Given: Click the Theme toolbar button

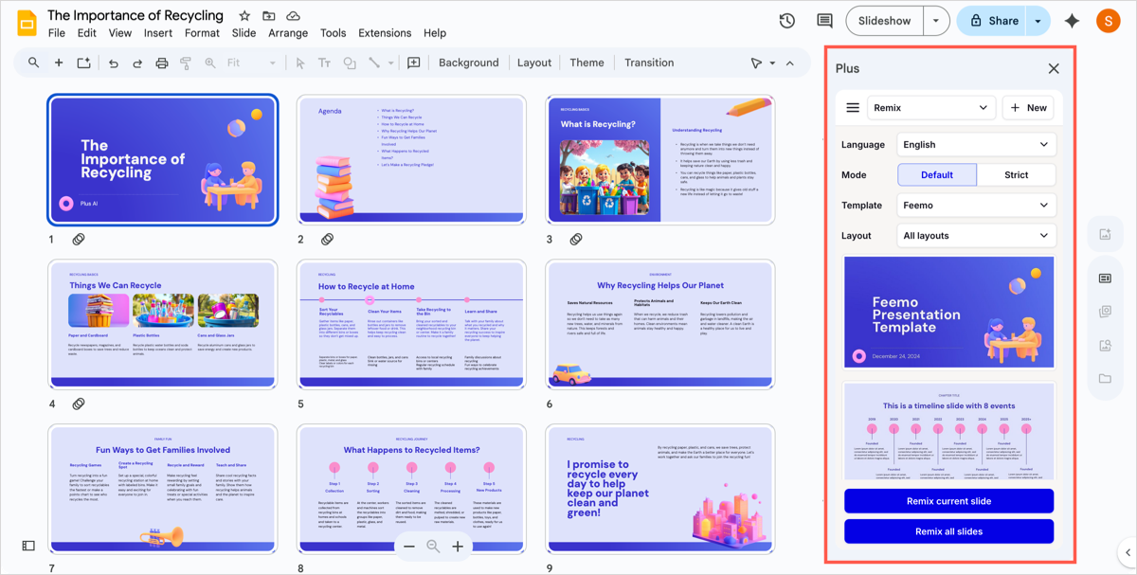Looking at the screenshot, I should [587, 63].
